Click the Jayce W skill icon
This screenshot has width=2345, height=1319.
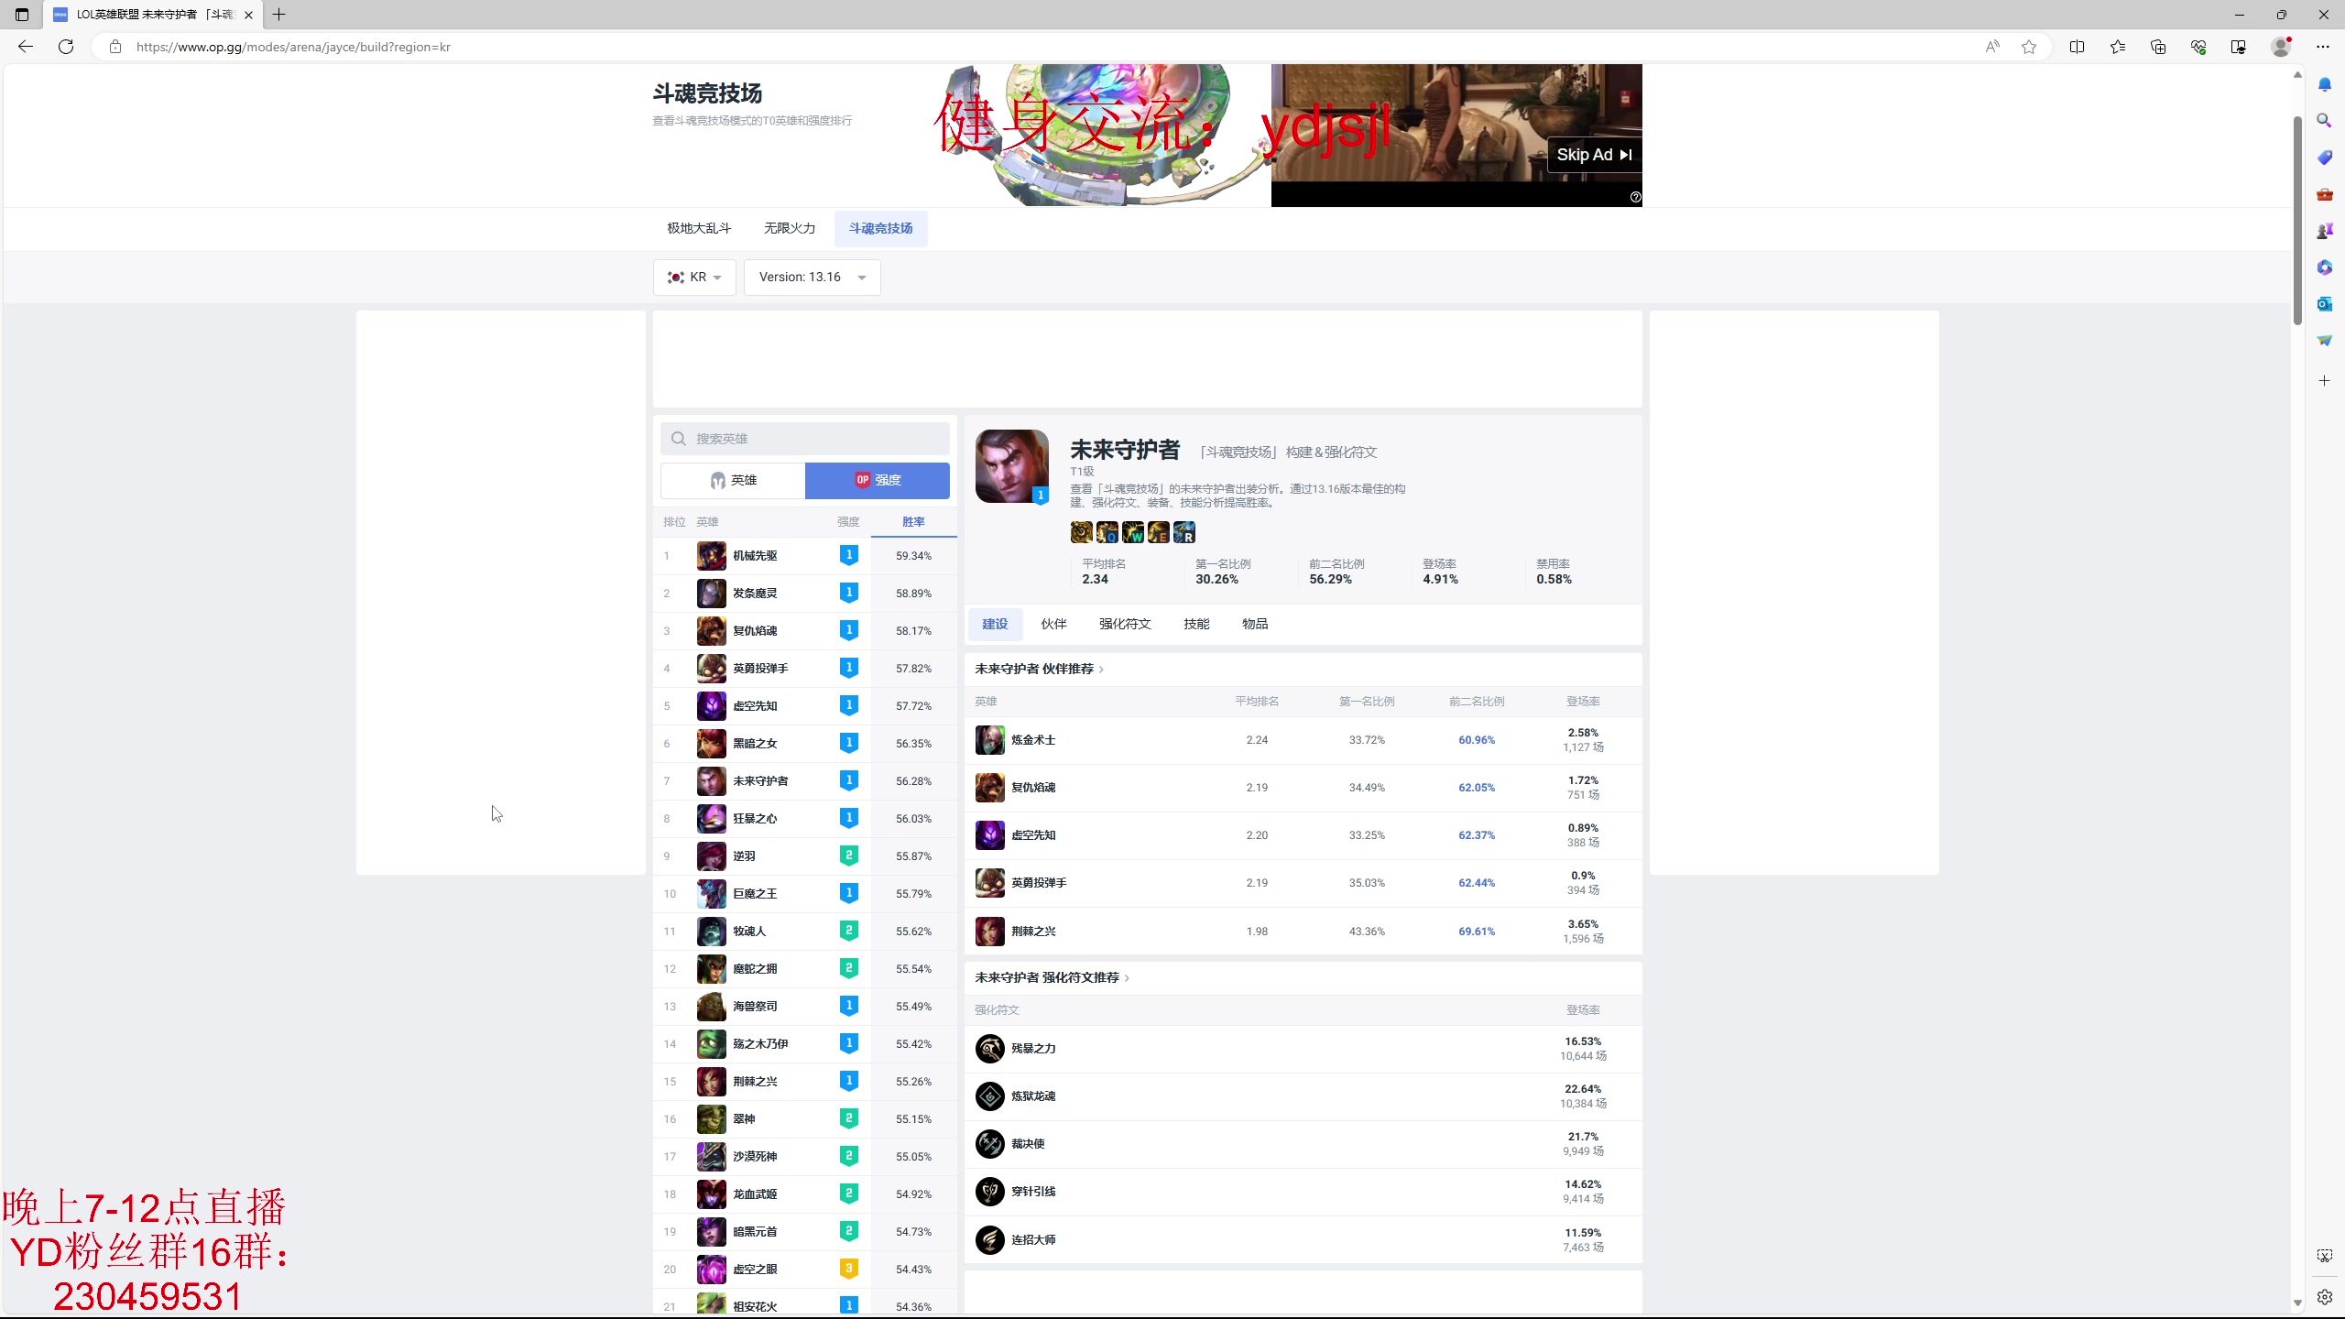(1132, 532)
